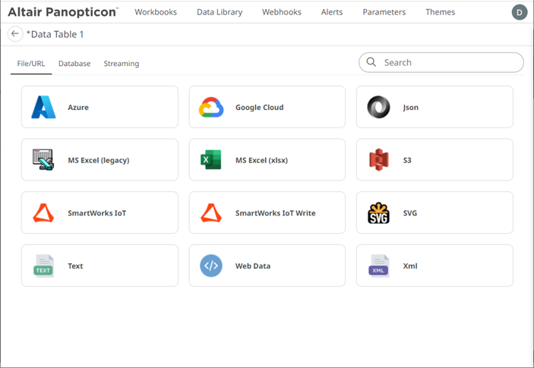Open the user avatar D menu
Image resolution: width=534 pixels, height=368 pixels.
pos(519,12)
